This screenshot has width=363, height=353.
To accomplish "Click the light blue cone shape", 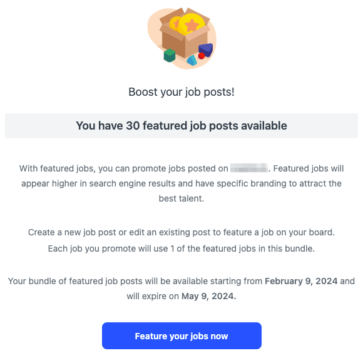I will coord(192,61).
